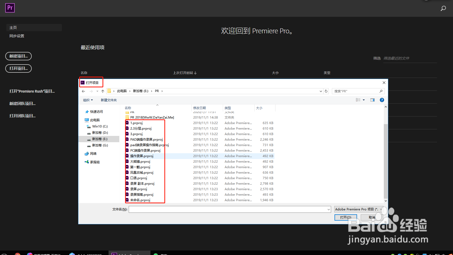This screenshot has width=453, height=255.
Task: Select PAD端操作录屏.prproj file
Action: click(x=146, y=140)
